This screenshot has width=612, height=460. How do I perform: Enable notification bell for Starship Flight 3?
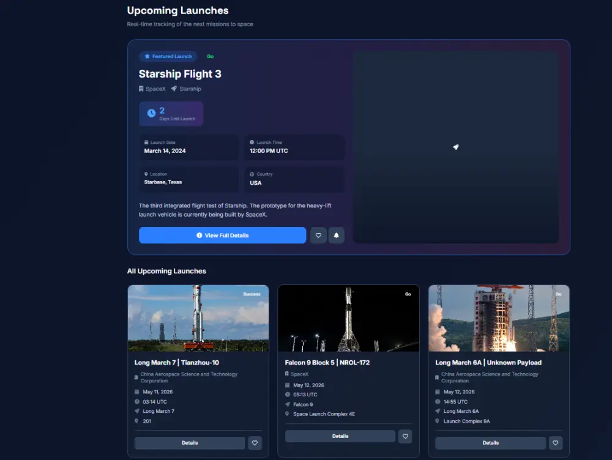point(336,236)
